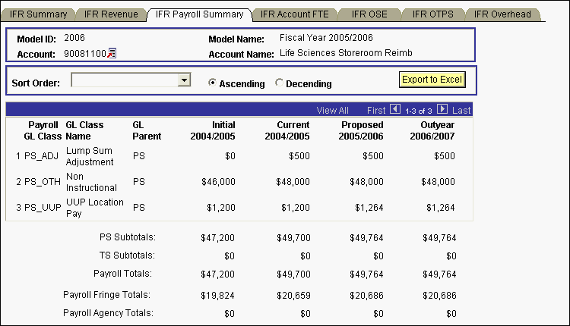Go to previous rows with left arrow
This screenshot has width=570, height=326.
[394, 110]
